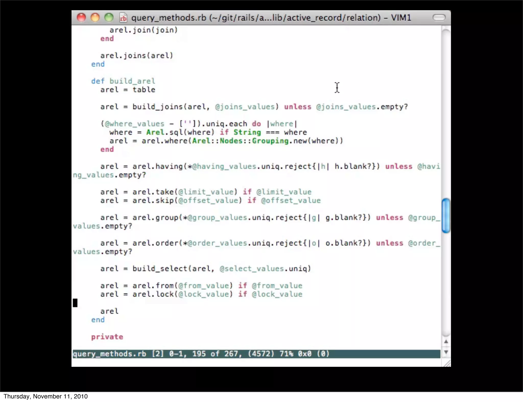
Task: Click the green zoom window button
Action: pyautogui.click(x=109, y=18)
